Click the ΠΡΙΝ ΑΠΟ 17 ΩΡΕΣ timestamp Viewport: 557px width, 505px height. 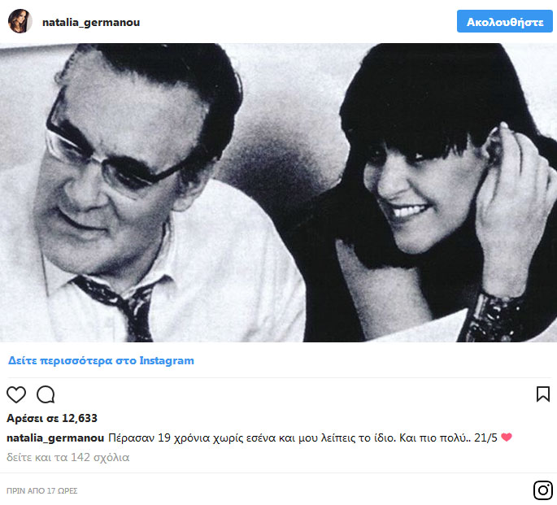(x=42, y=491)
